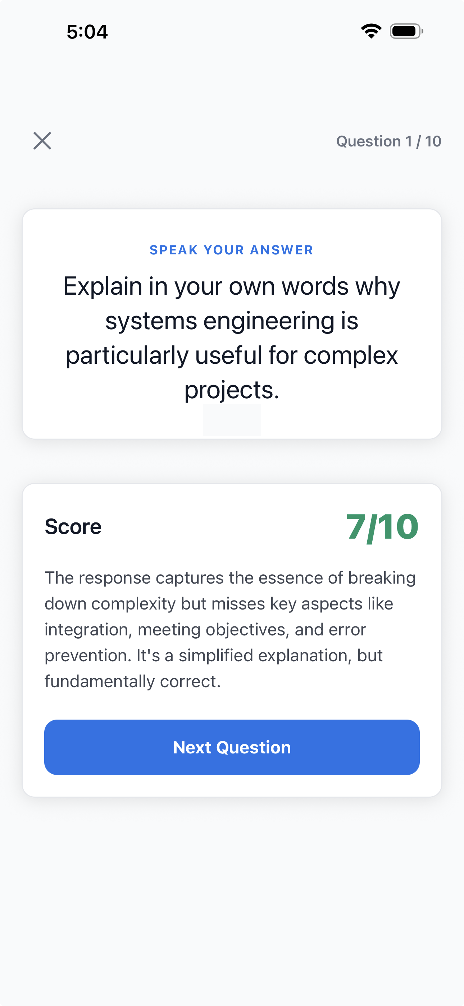Screen dimensions: 464x1006
Task: Tap the Score heading
Action: coord(73,526)
